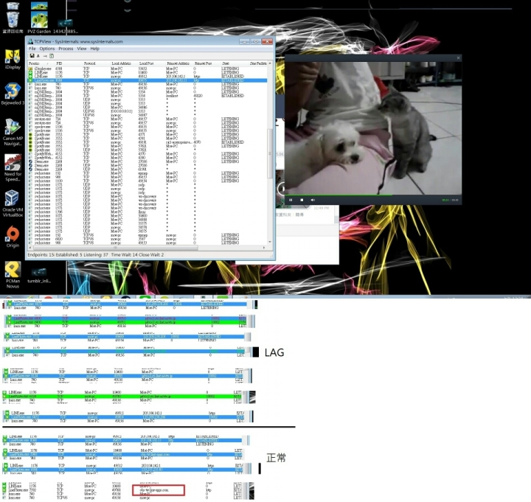Select the highlighted LineFlows.exe connection row
531x502 pixels.
pos(147,80)
